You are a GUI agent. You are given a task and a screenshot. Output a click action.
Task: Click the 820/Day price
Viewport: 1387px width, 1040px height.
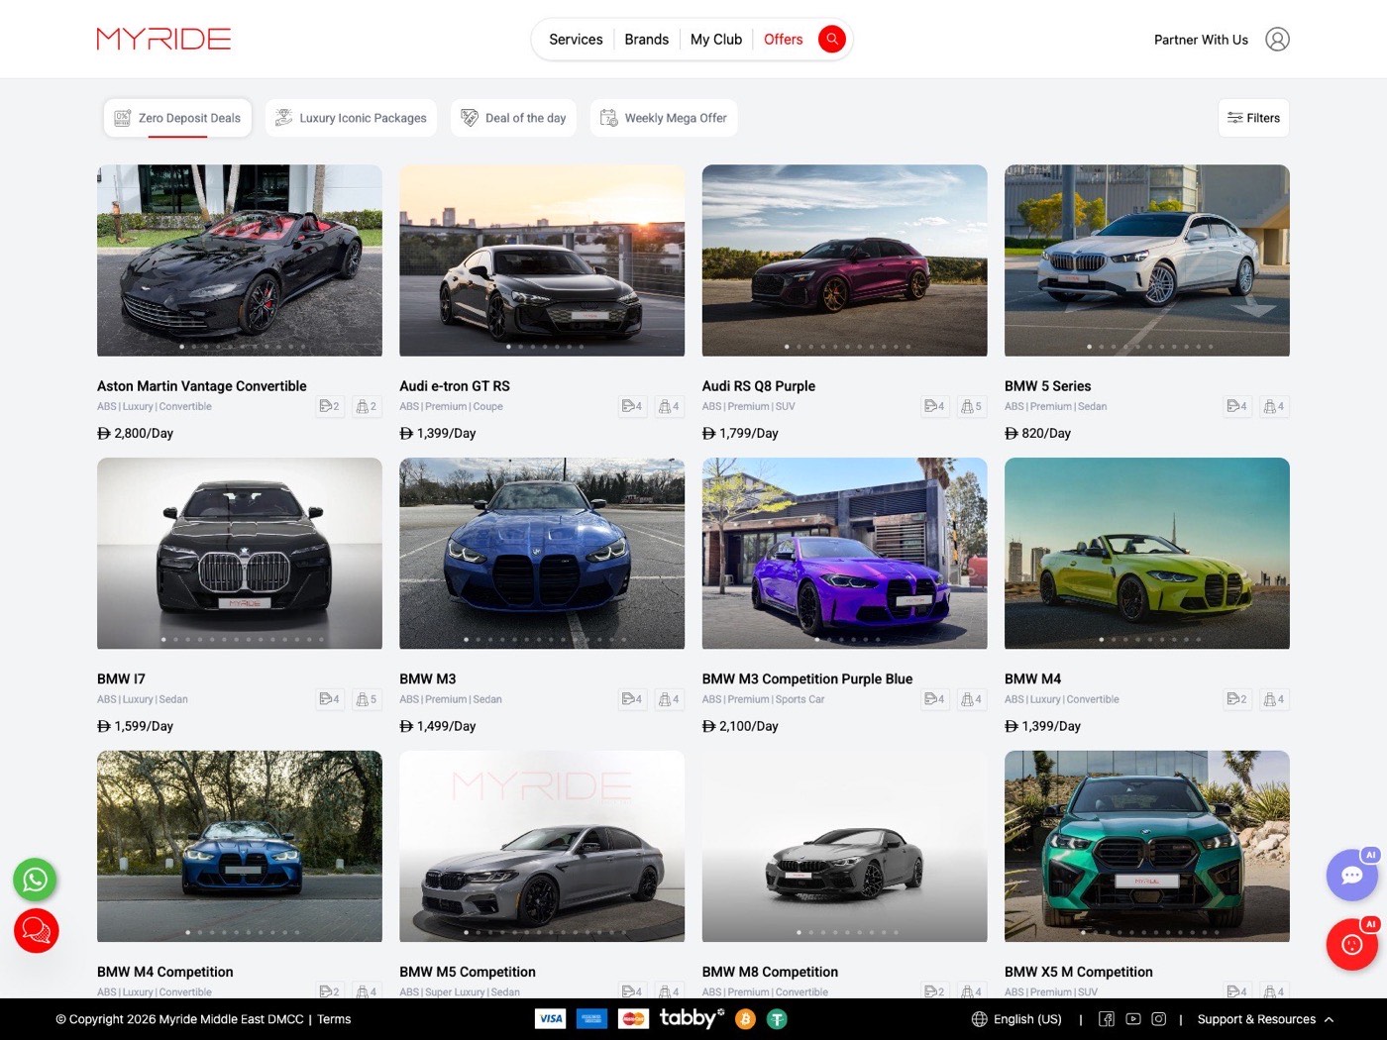(x=1038, y=434)
